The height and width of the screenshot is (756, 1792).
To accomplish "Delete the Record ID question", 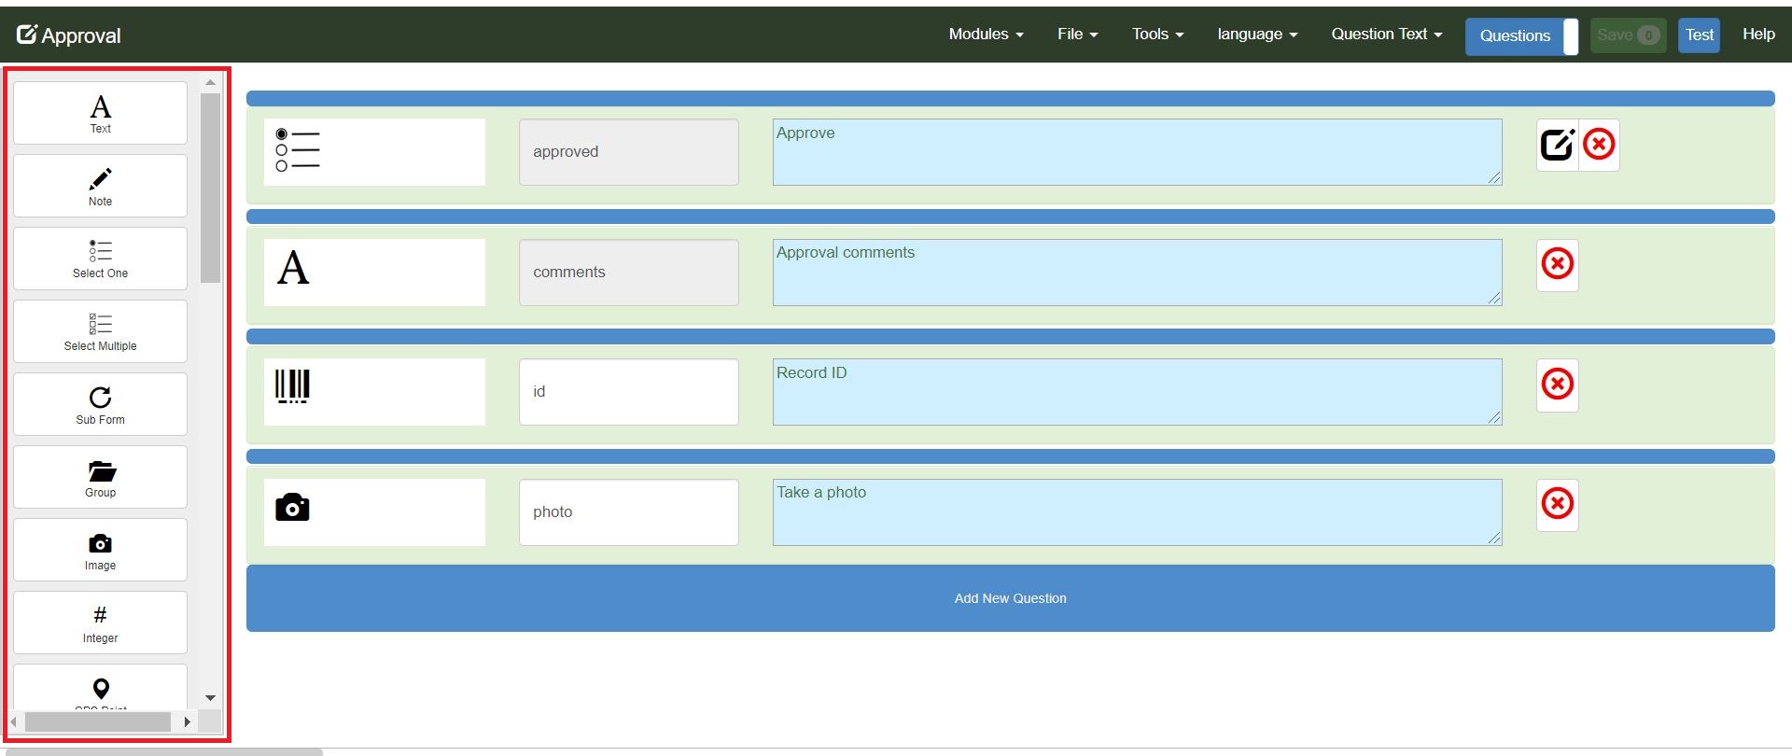I will click(1557, 385).
